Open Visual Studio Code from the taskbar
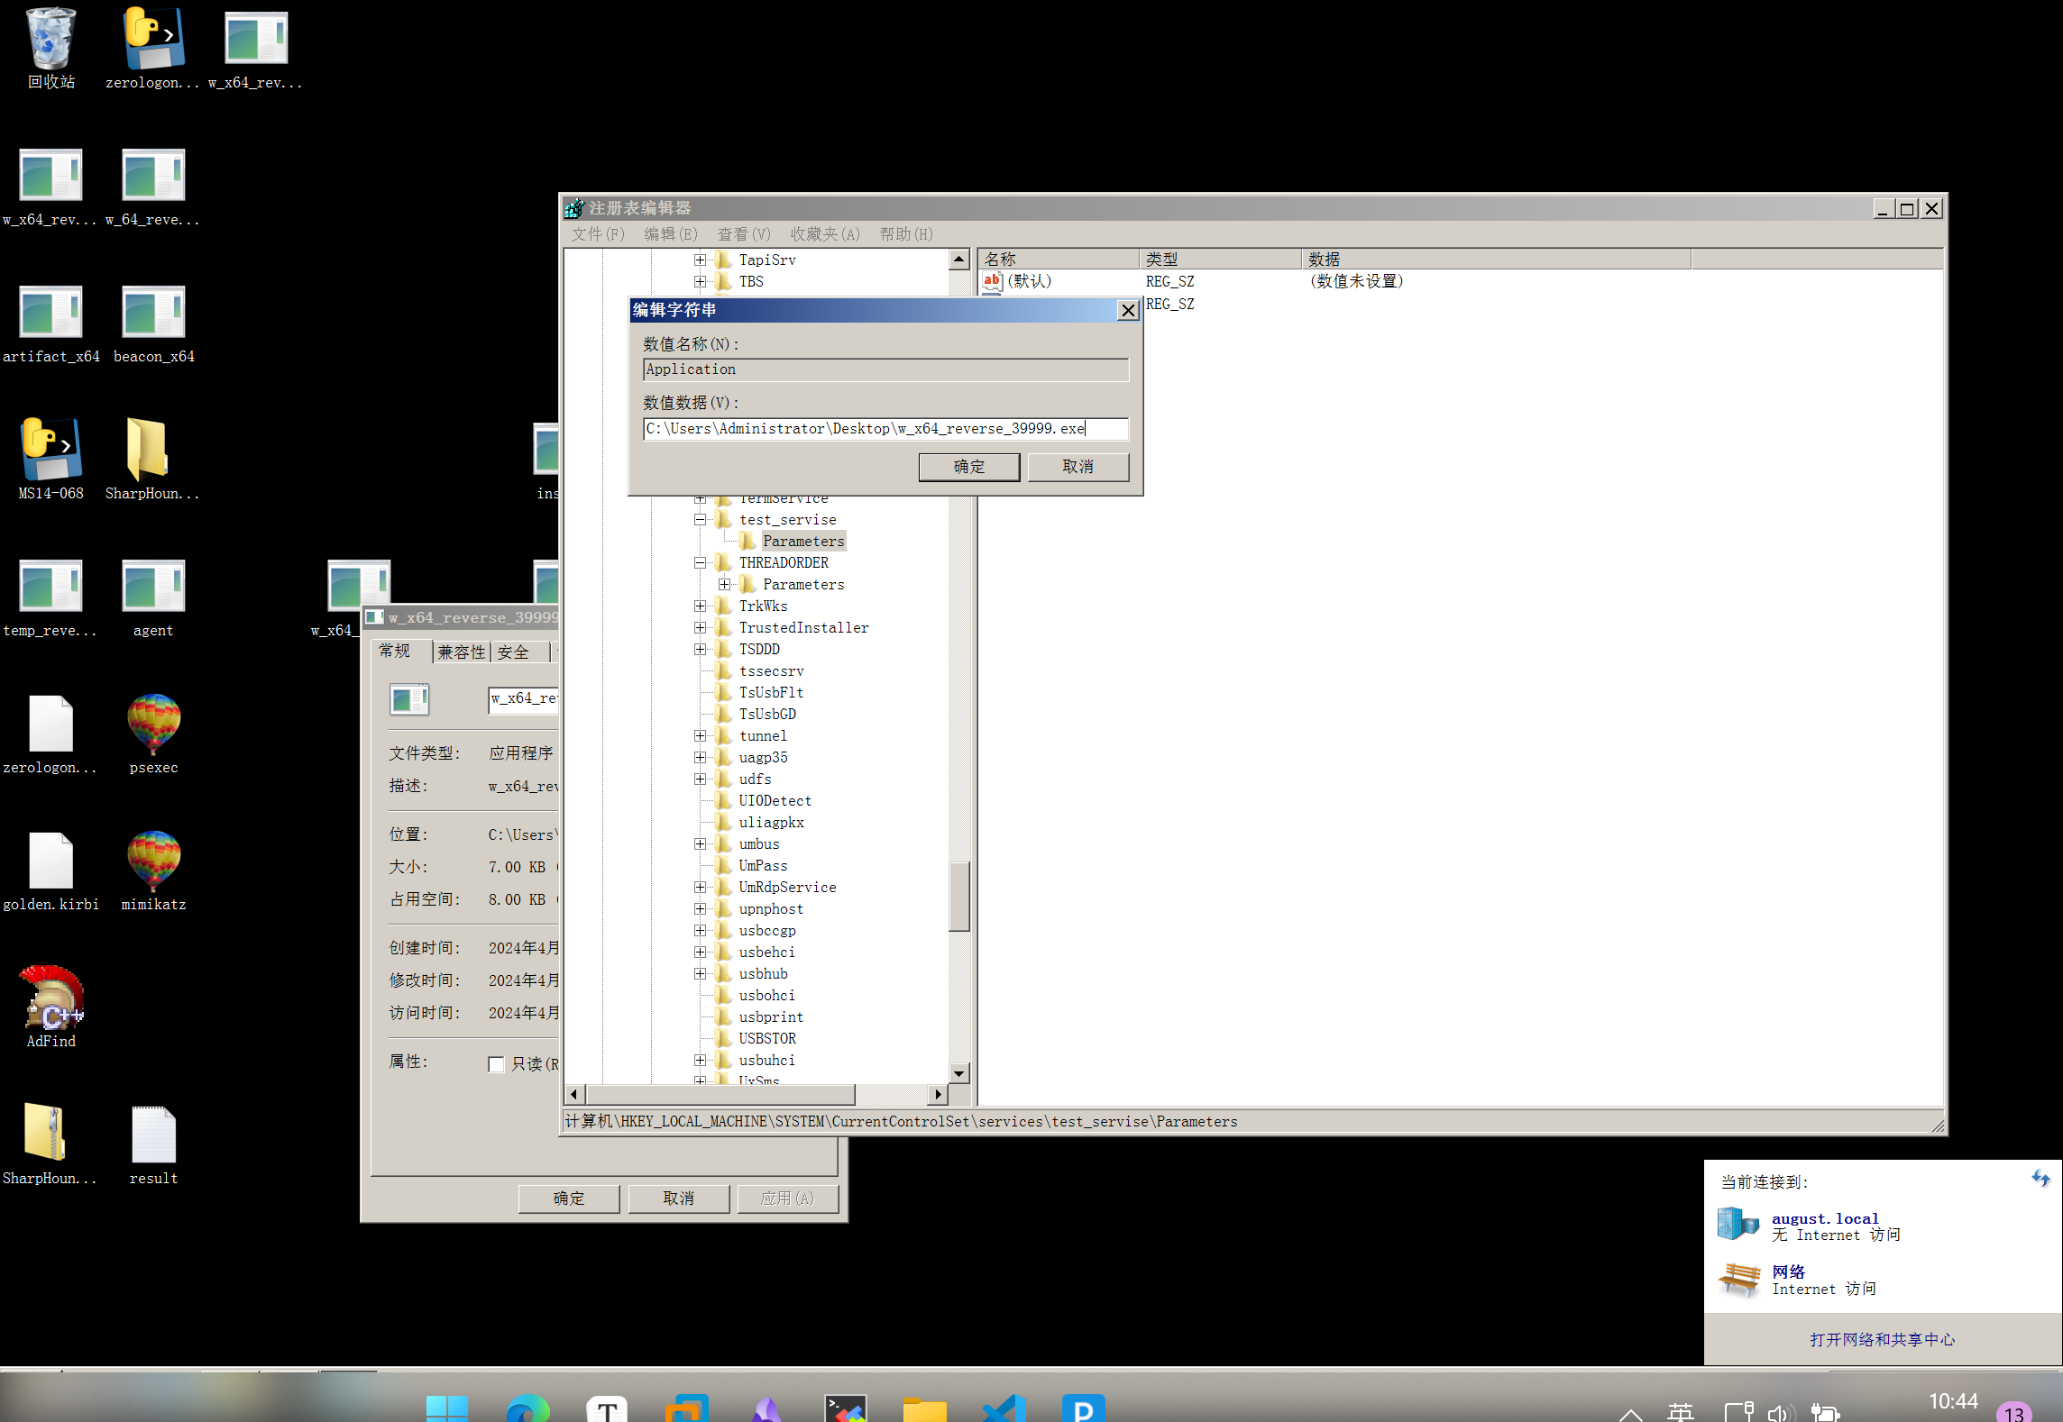This screenshot has height=1422, width=2063. pyautogui.click(x=1004, y=1408)
